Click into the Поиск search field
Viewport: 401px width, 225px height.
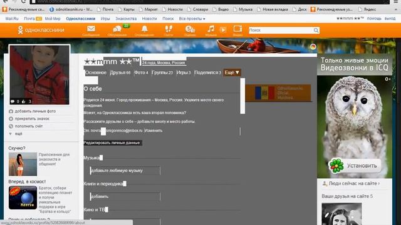click(x=281, y=31)
